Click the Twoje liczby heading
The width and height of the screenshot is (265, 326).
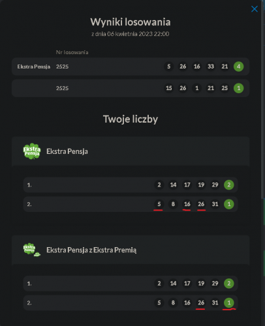[x=131, y=119]
